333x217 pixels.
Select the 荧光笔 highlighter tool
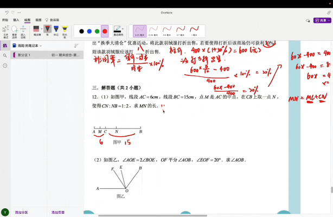(x=65, y=32)
